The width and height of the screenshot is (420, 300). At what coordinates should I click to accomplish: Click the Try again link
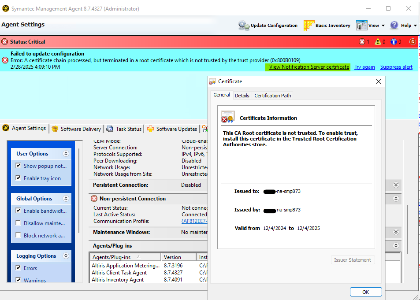364,67
